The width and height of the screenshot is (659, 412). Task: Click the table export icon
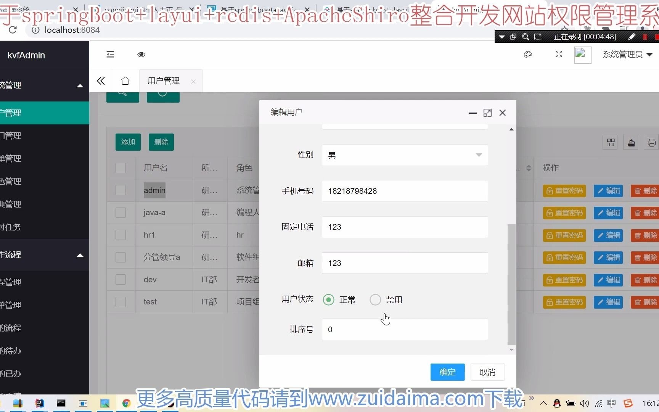[631, 143]
